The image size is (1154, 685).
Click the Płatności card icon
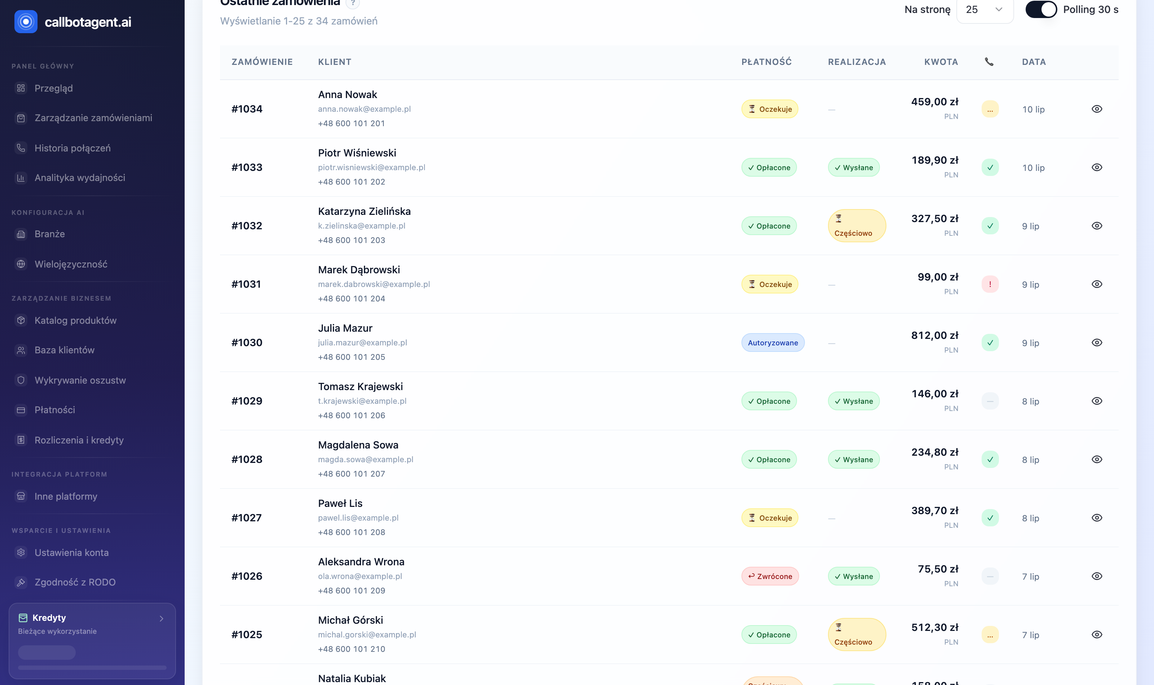[21, 410]
